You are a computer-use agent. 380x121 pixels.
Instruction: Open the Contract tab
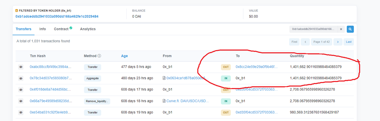[63, 29]
